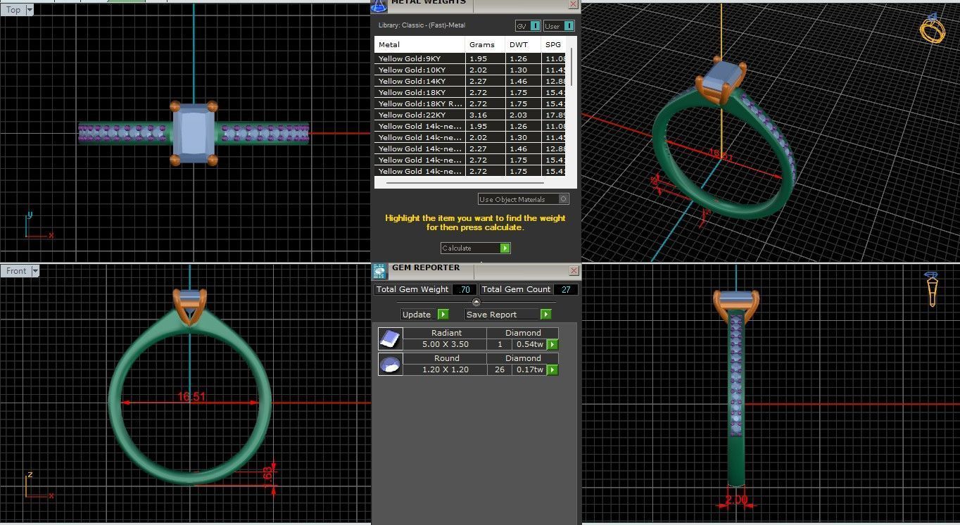Click the Total Gem Weight value field
This screenshot has width=960, height=525.
pyautogui.click(x=465, y=289)
